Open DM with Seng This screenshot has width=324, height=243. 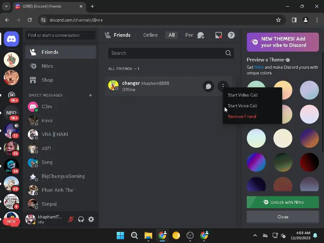pos(61,162)
